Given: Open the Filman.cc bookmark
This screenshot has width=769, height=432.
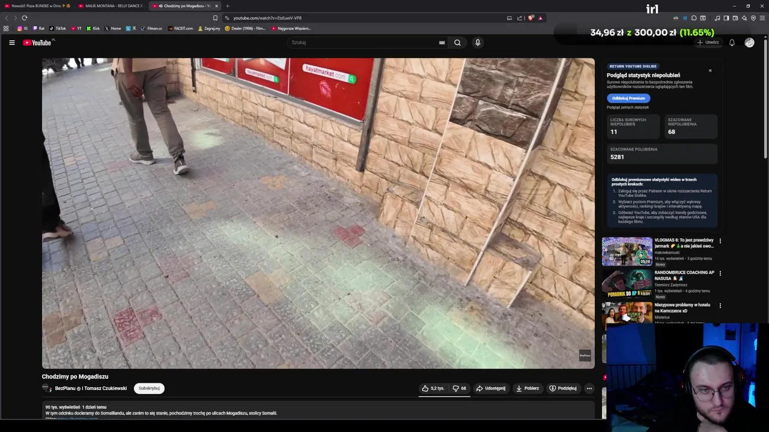Looking at the screenshot, I should point(151,28).
